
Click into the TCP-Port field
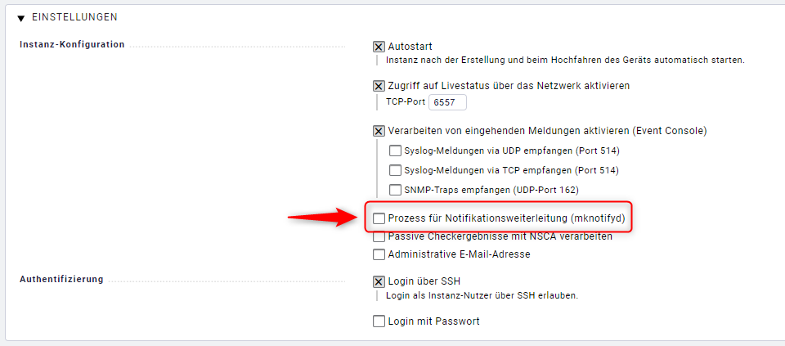click(447, 102)
